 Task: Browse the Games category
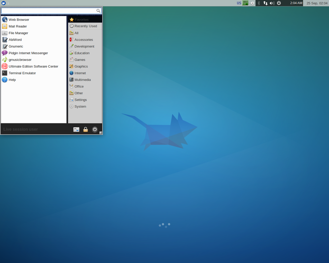click(85, 60)
